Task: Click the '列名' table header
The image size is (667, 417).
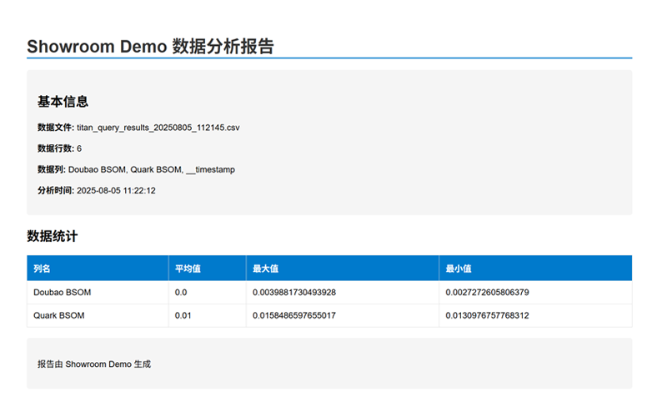Action: 98,269
